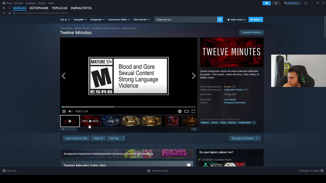Image resolution: width=326 pixels, height=183 pixels.
Task: Click Kuyruğu Görüntüle button
Action: 245,138
